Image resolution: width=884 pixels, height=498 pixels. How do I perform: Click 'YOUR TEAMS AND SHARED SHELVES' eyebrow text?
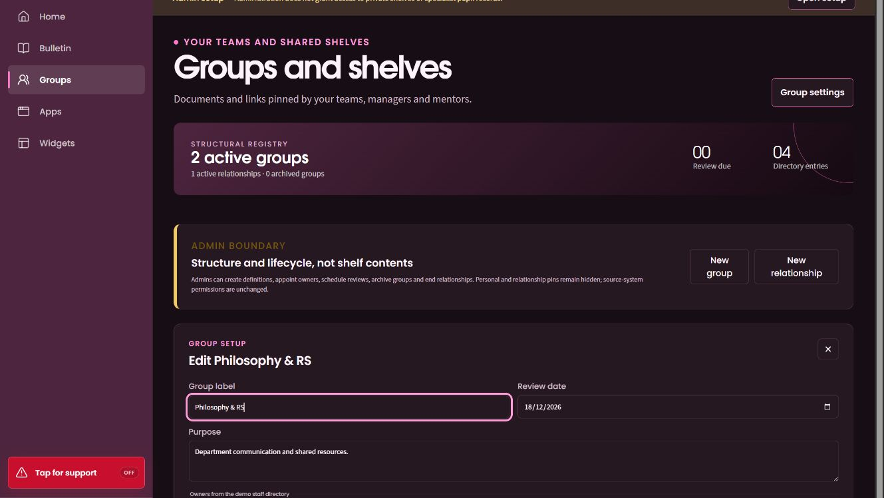pyautogui.click(x=276, y=42)
